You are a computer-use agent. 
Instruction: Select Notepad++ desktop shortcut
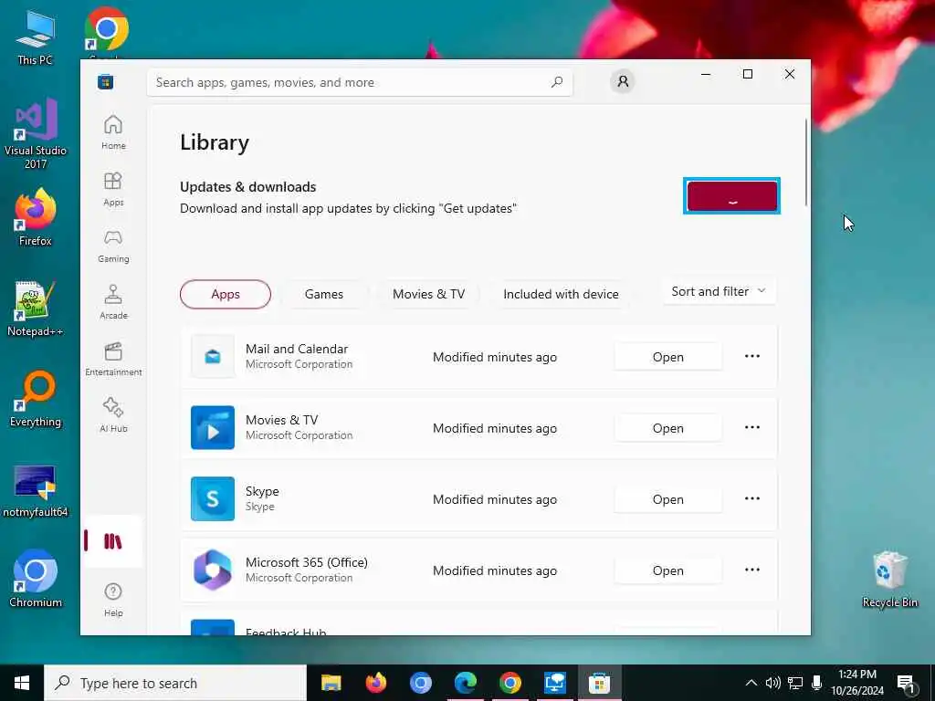pyautogui.click(x=36, y=309)
